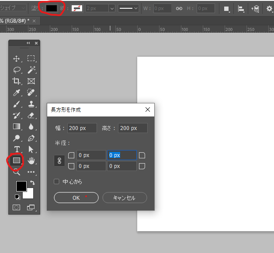
Task: Toggle the corner radius link icon
Action: coord(59,161)
